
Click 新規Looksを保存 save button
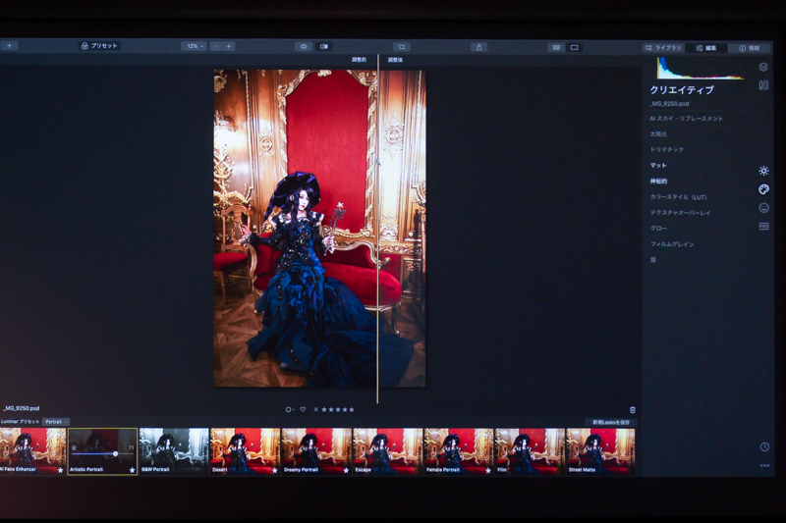point(611,422)
